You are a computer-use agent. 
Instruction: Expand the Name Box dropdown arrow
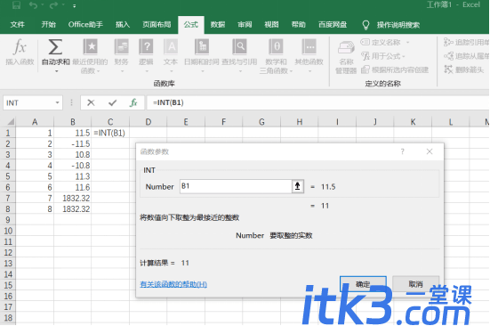tap(57, 102)
